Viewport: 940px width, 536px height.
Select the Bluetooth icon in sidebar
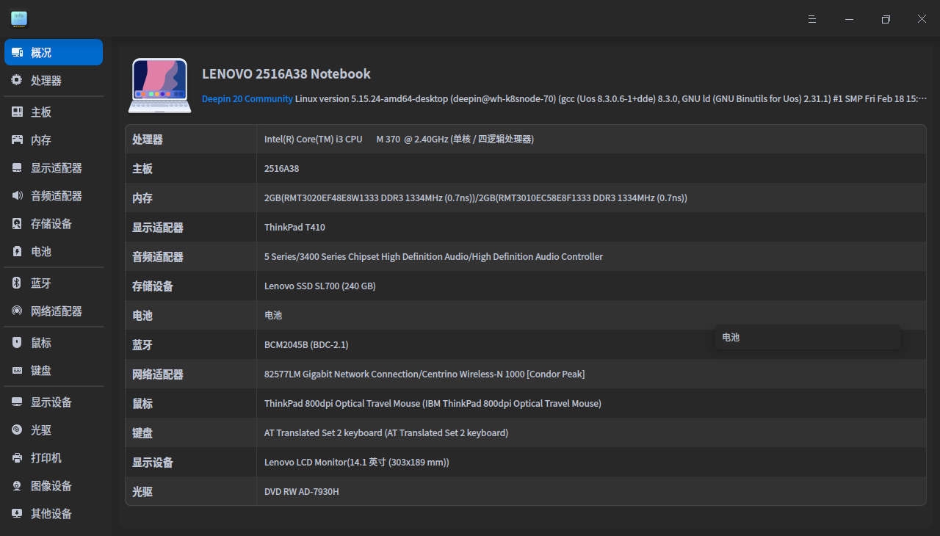point(17,283)
